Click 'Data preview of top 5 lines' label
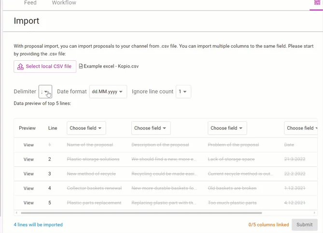 coord(42,103)
